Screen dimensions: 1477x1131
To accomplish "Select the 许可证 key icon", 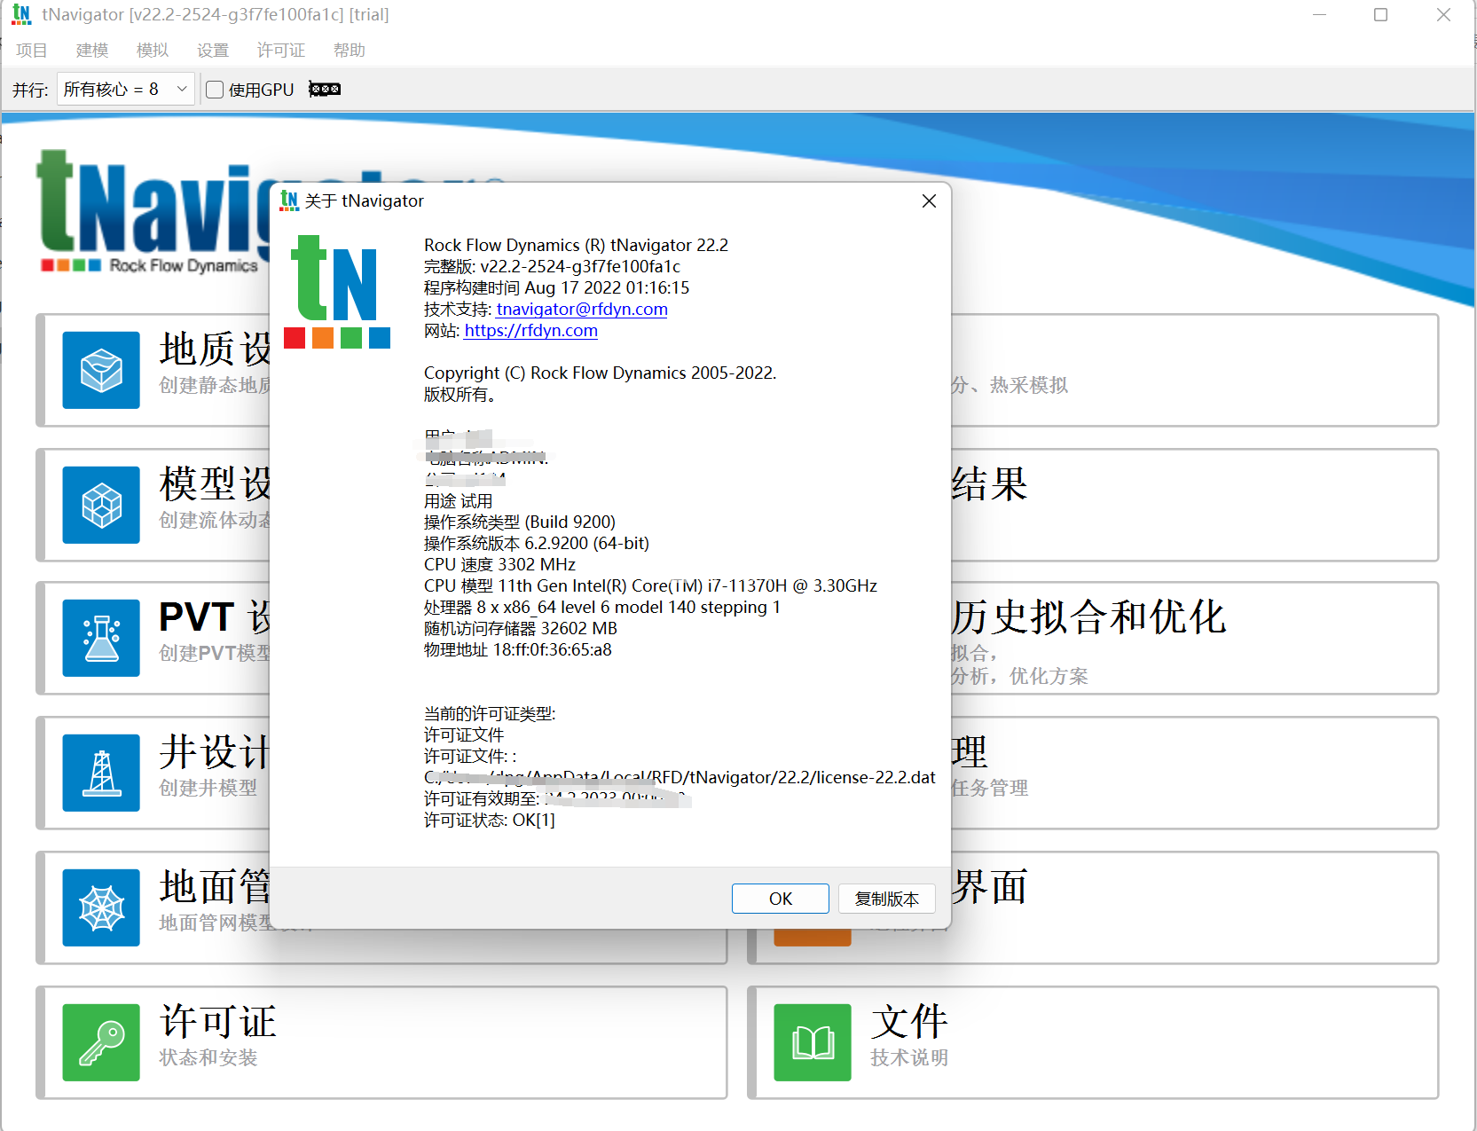I will pyautogui.click(x=100, y=1042).
